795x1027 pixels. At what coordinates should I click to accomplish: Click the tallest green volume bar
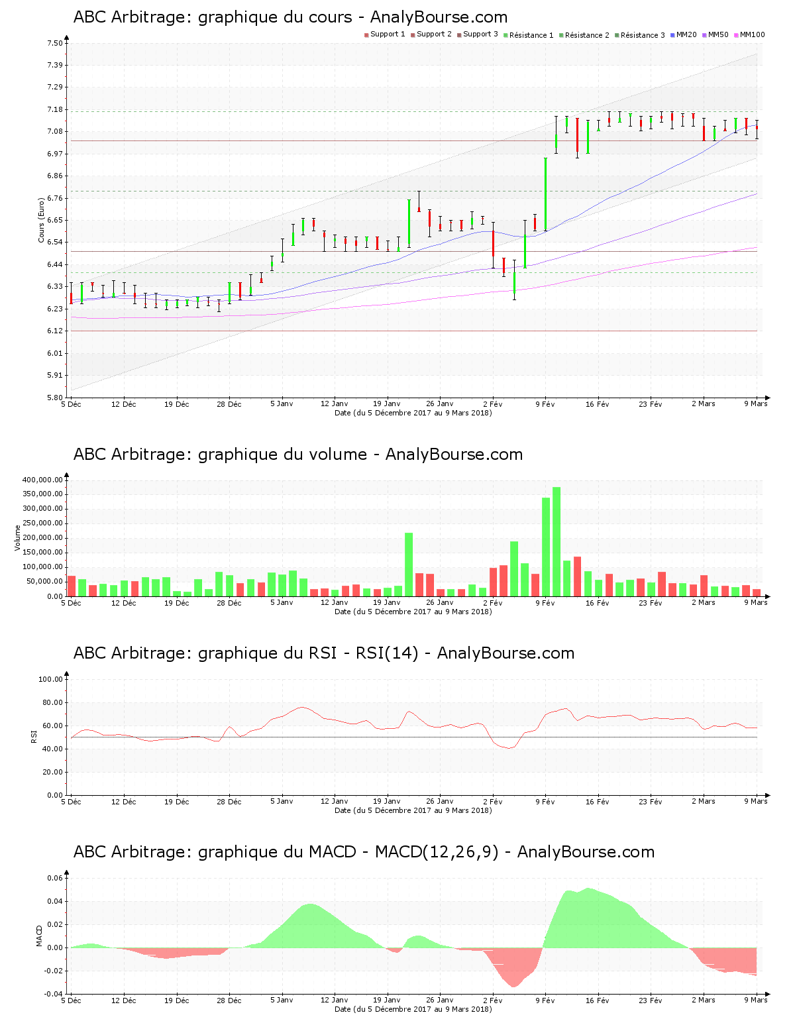click(556, 542)
